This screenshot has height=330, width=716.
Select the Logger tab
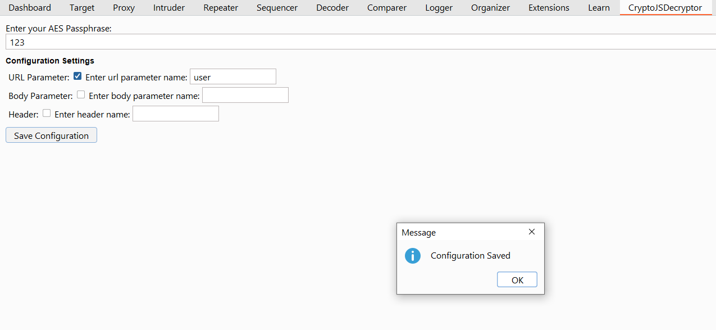(x=439, y=8)
